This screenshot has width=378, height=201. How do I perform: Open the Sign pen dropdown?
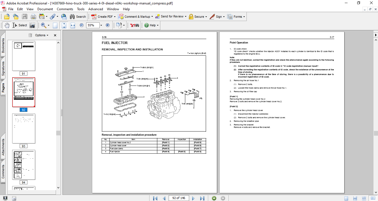pyautogui.click(x=217, y=17)
